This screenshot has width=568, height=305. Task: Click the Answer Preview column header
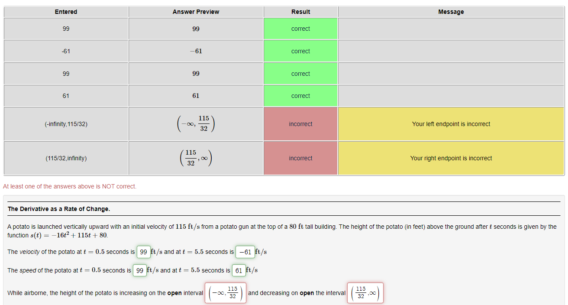click(196, 12)
